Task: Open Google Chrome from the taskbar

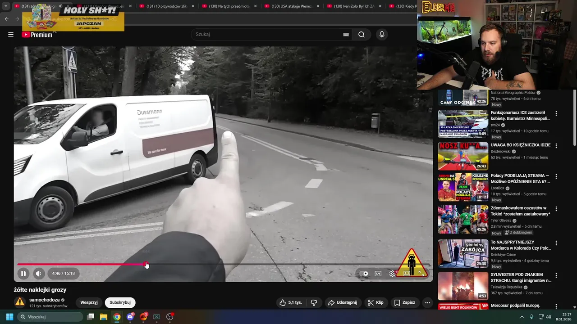Action: 117,317
